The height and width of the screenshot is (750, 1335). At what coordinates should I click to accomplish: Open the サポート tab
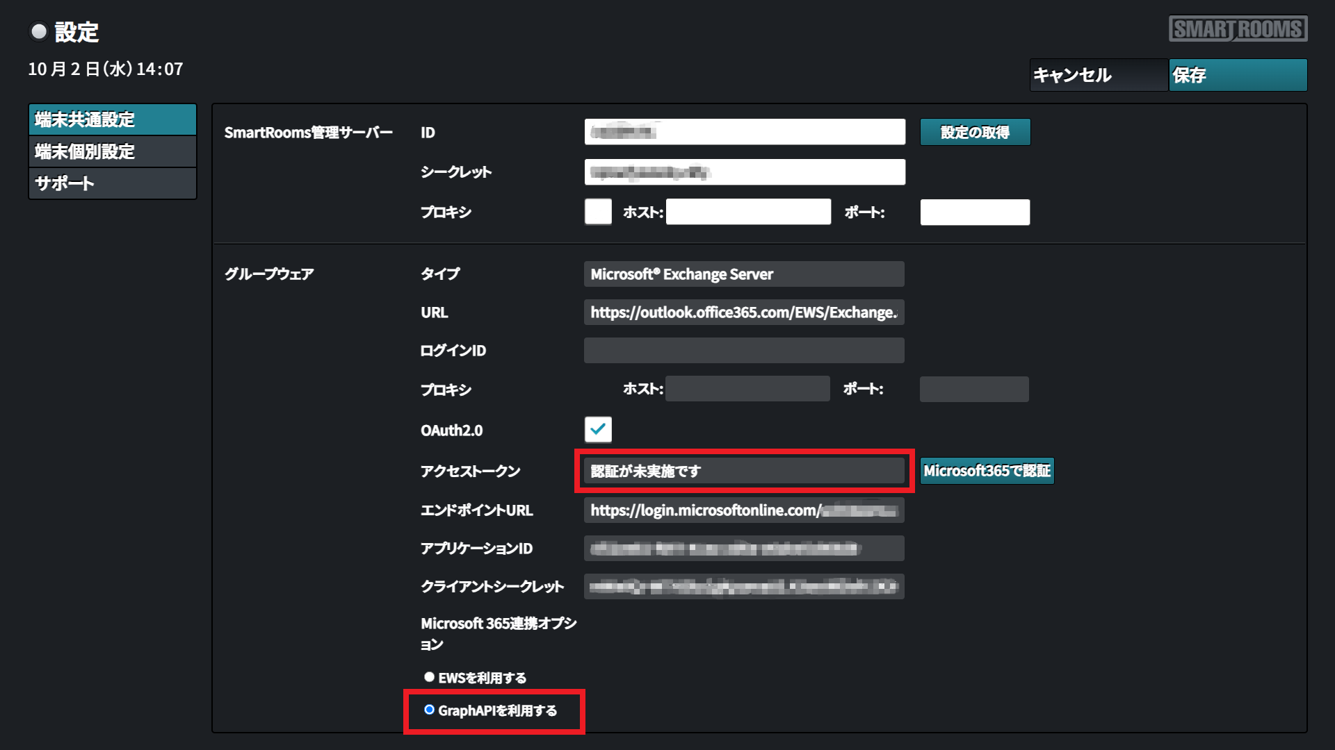pos(112,183)
